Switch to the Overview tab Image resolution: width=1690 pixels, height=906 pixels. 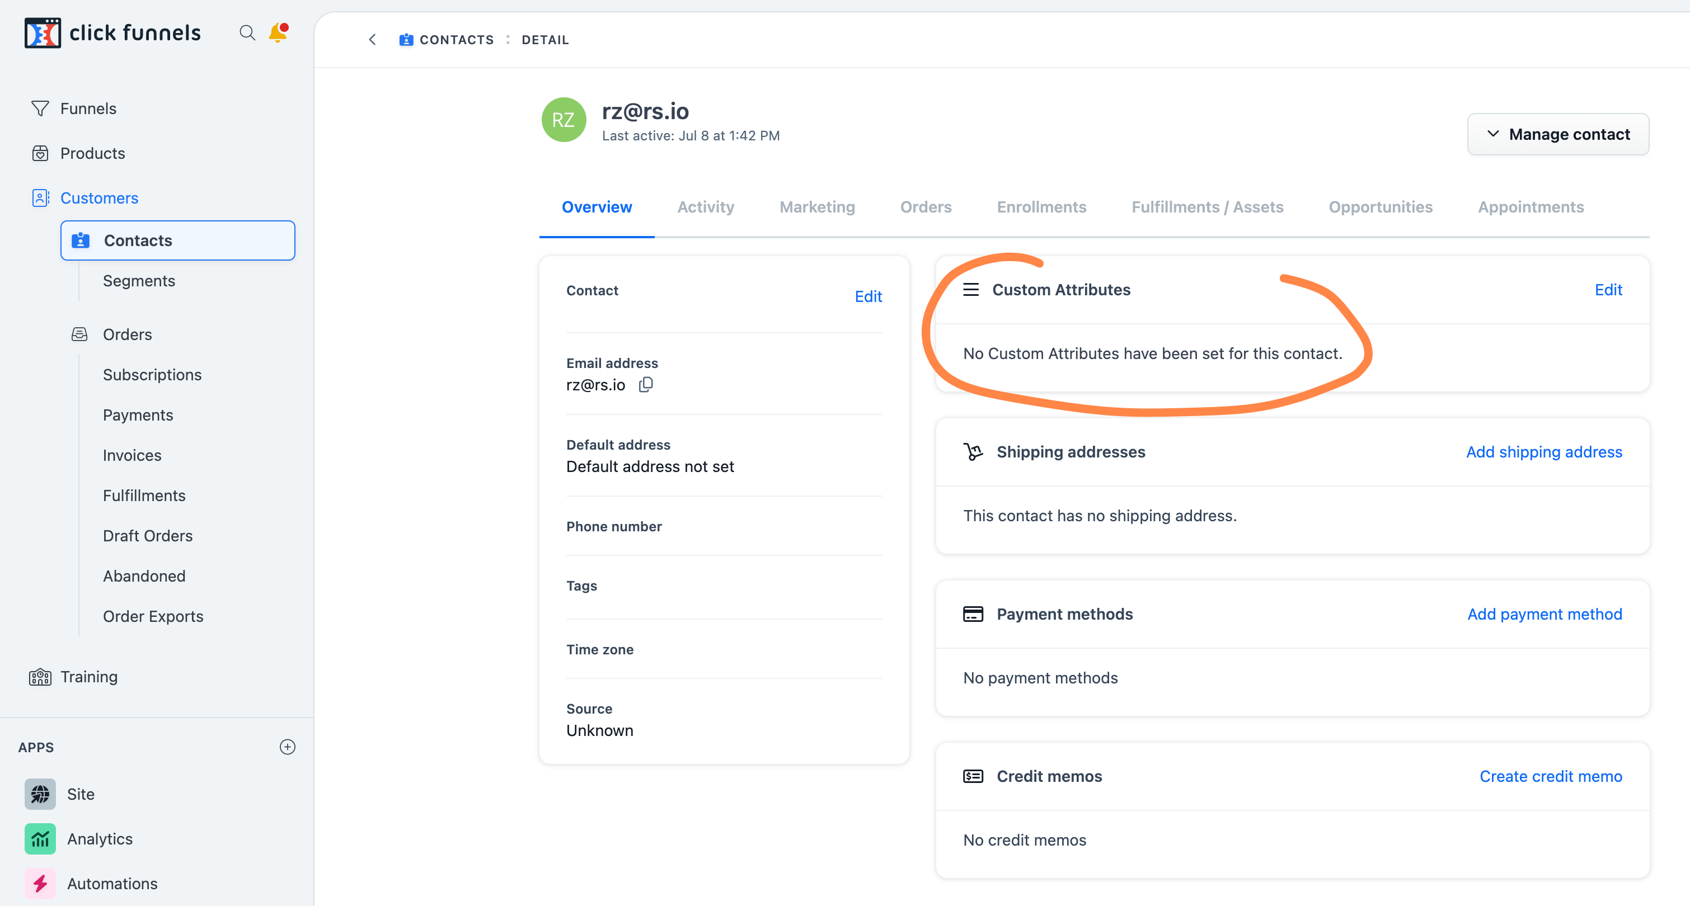point(597,207)
